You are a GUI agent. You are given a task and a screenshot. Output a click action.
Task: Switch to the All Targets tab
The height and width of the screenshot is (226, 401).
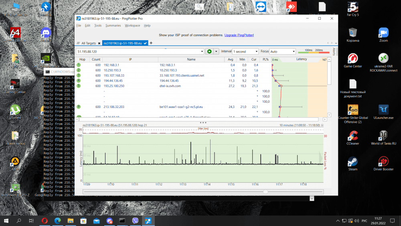[x=88, y=43]
